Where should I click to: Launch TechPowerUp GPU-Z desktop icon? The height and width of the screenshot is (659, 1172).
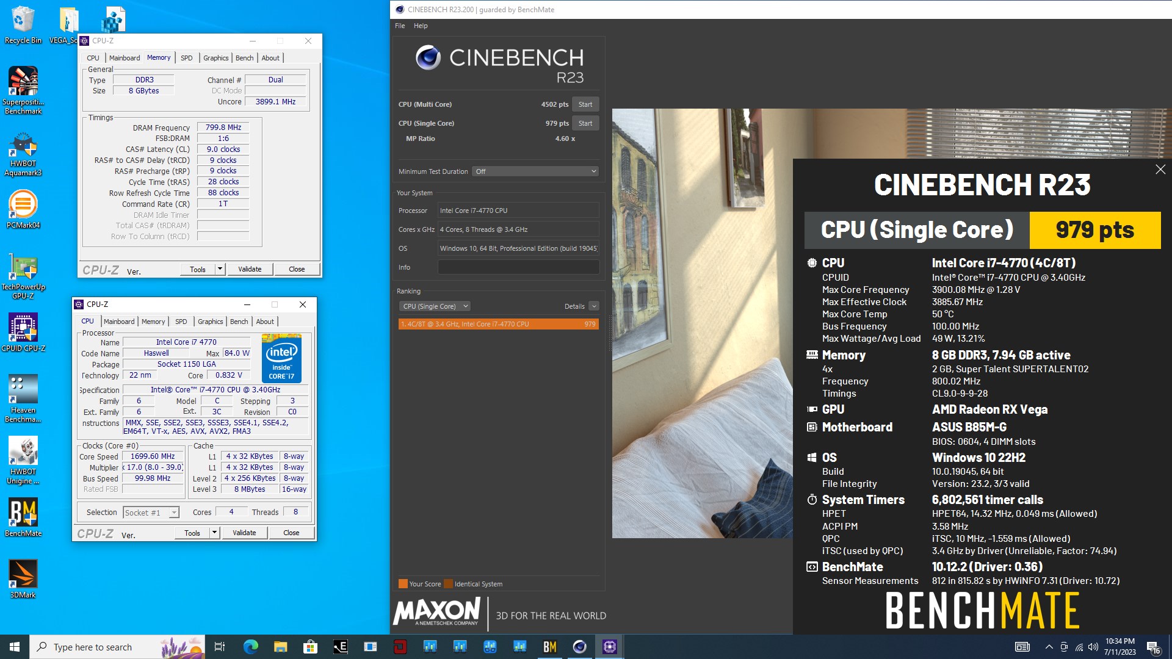coord(23,276)
